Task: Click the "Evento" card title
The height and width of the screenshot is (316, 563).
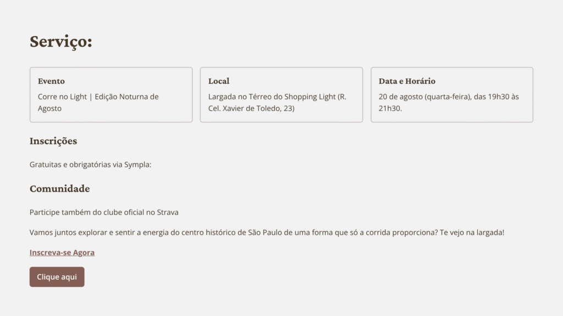Action: [51, 81]
